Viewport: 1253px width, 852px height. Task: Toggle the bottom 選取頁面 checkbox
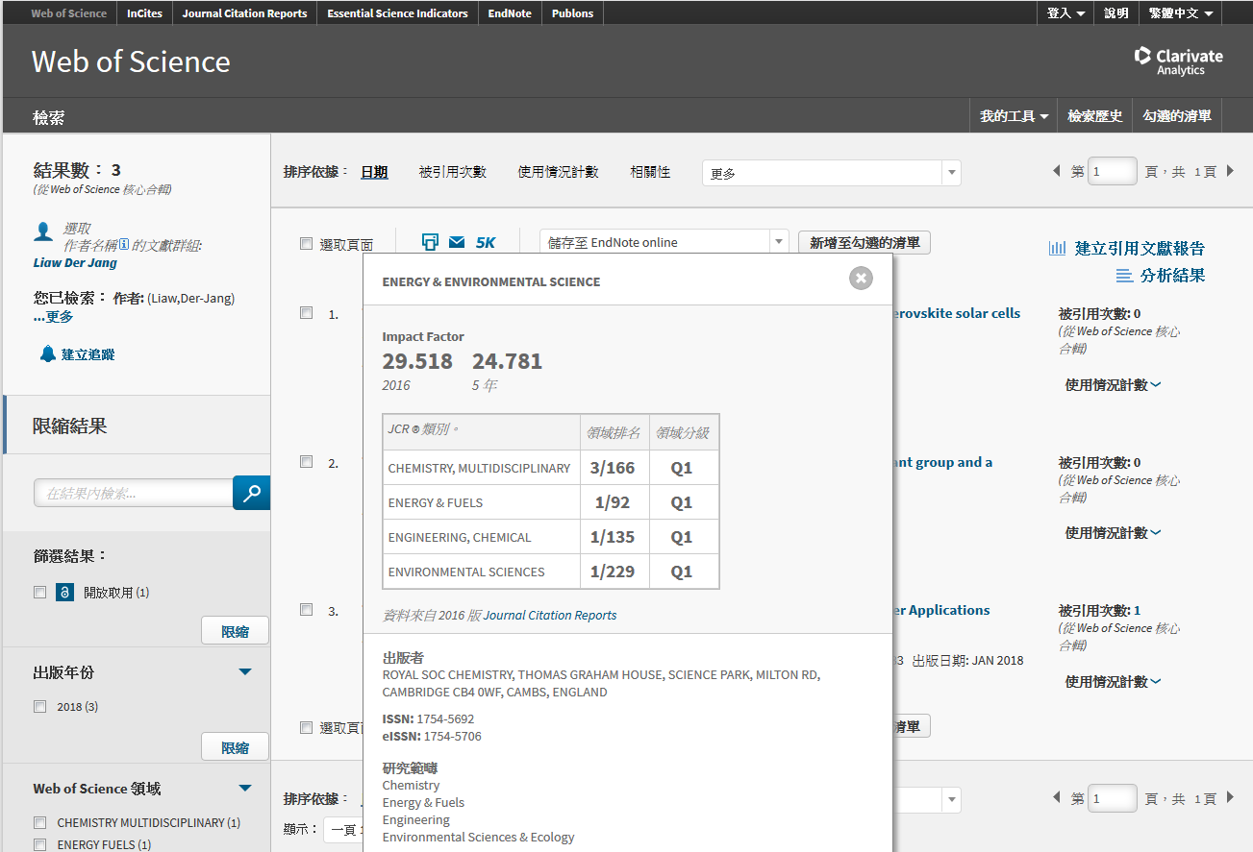pyautogui.click(x=306, y=727)
